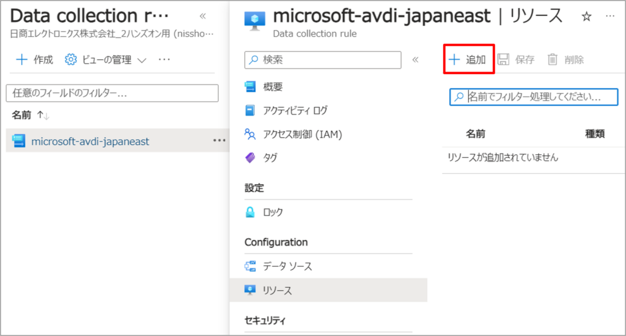Click the ビューの管理 gear icon
Image resolution: width=626 pixels, height=336 pixels.
click(71, 60)
